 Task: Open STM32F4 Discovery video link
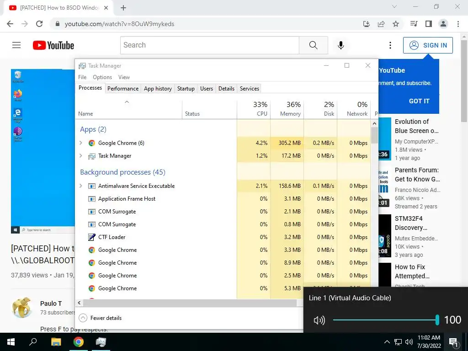click(411, 223)
